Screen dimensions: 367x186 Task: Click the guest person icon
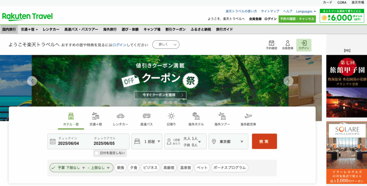pyautogui.click(x=169, y=141)
